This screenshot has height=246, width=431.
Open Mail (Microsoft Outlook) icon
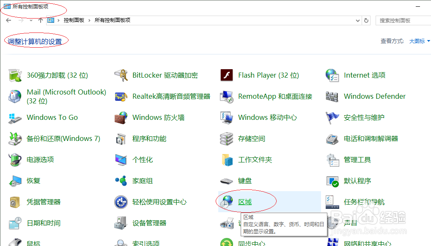click(15, 96)
